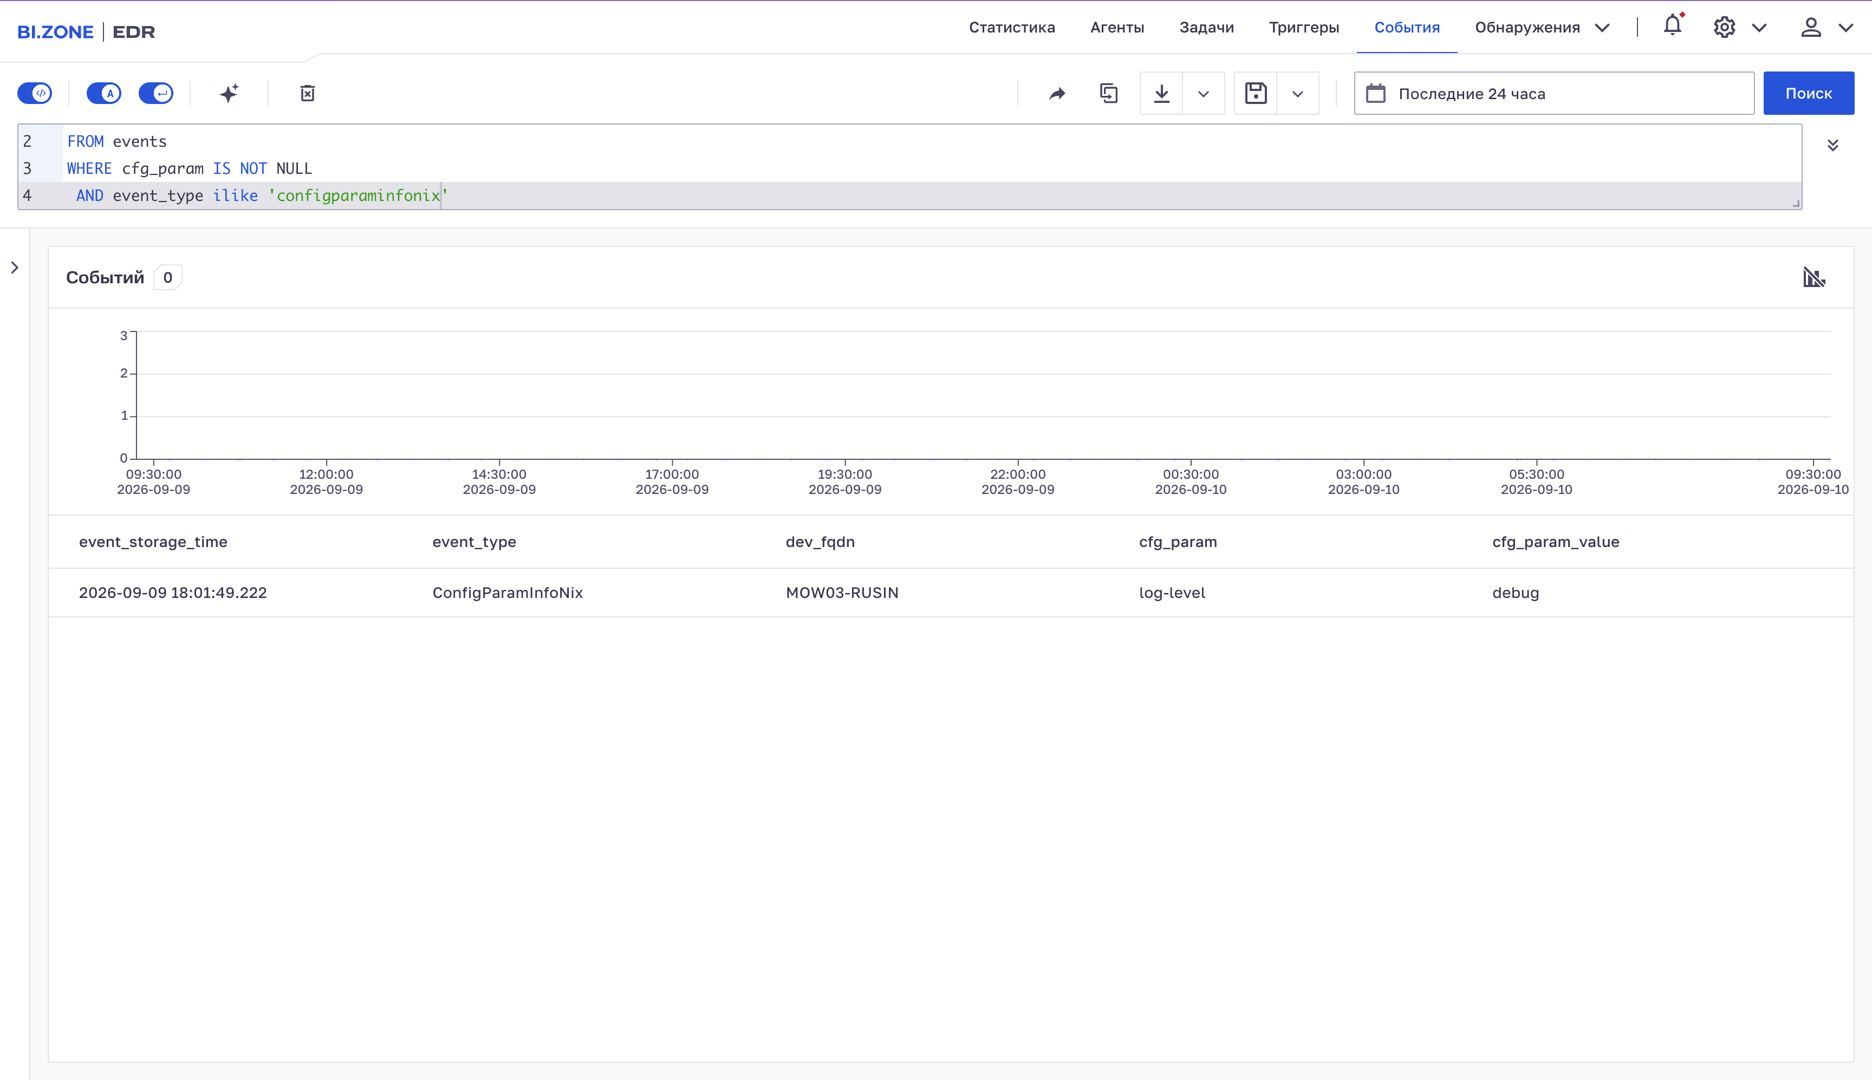Click the 'debug' cell value
This screenshot has width=1872, height=1080.
click(x=1515, y=593)
